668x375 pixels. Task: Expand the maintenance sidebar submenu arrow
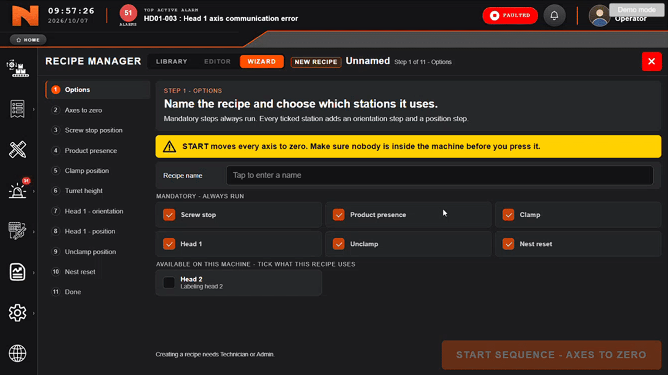coord(33,231)
